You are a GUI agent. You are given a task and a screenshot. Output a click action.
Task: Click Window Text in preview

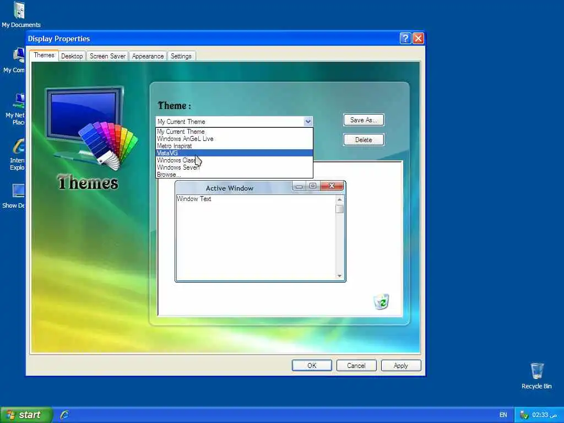point(194,199)
